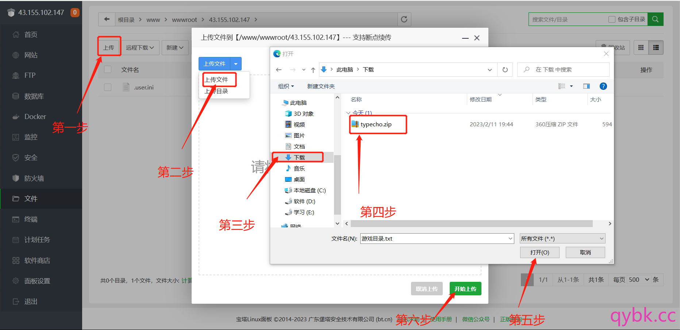The image size is (680, 330).
Task: Click the 计划任务 calendar icon
Action: point(16,240)
